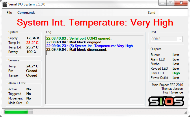
Task: Click the Very High temperature warning banner
Action: pos(95,22)
